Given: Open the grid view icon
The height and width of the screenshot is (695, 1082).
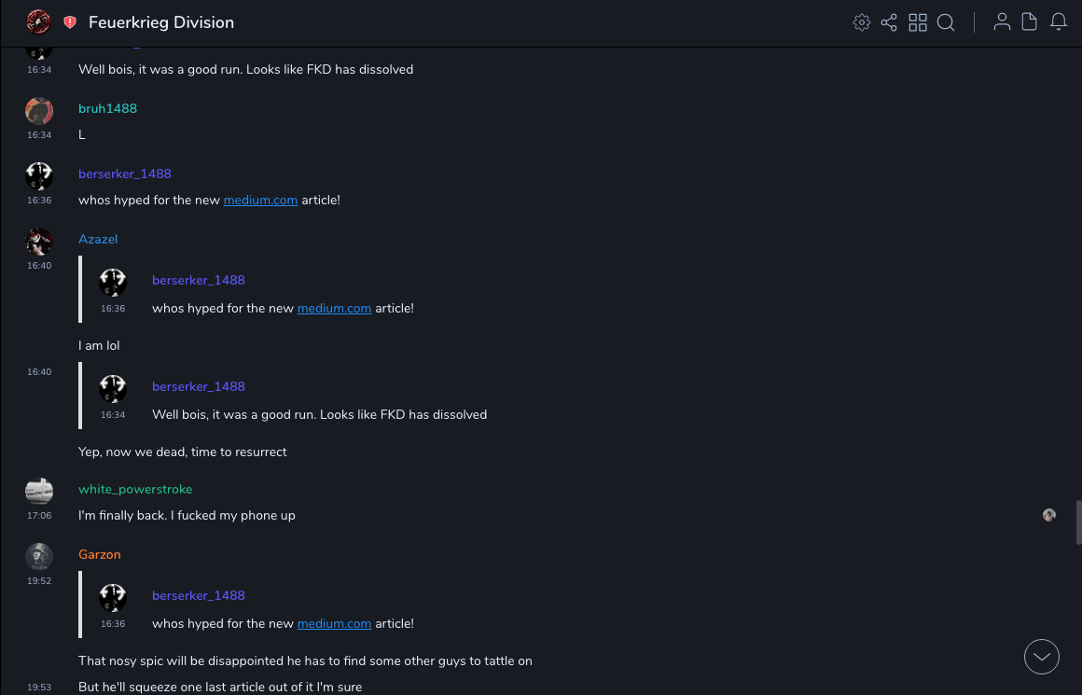Looking at the screenshot, I should (918, 22).
